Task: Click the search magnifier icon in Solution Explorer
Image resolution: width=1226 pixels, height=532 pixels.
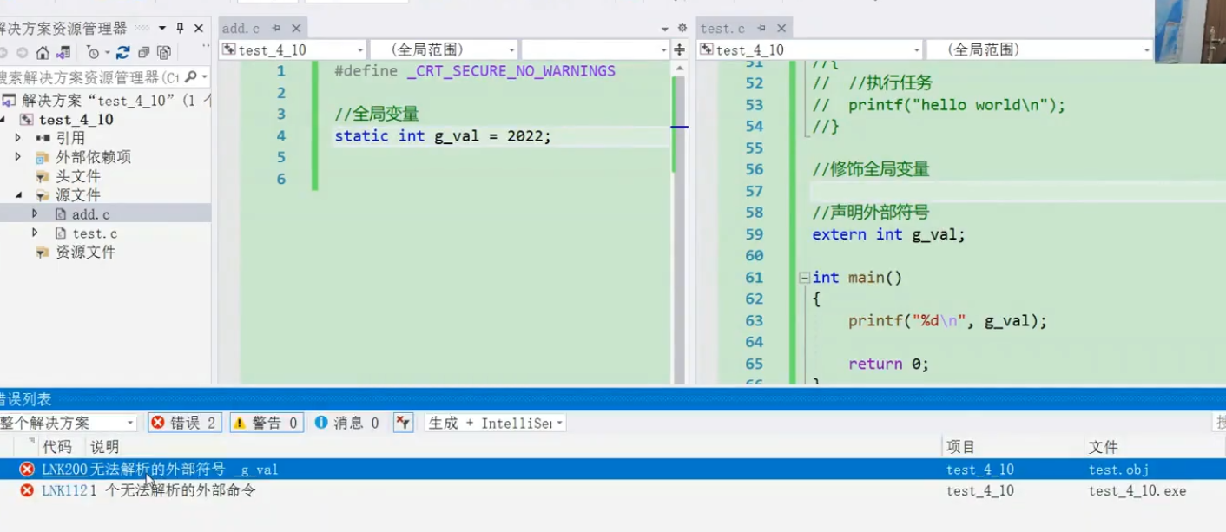Action: pos(190,77)
